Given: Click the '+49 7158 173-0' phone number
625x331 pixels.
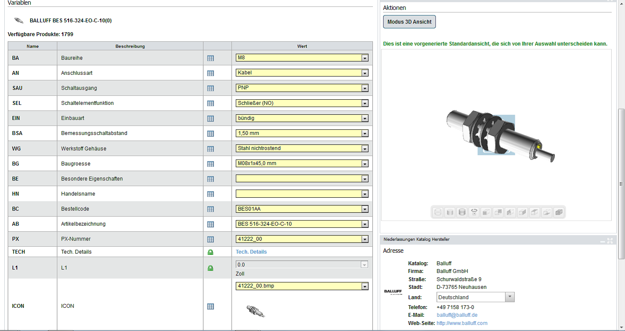Looking at the screenshot, I should tap(455, 307).
